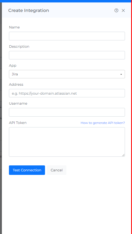Grab the API Token textarea resize handle
The width and height of the screenshot is (132, 234).
123,155
